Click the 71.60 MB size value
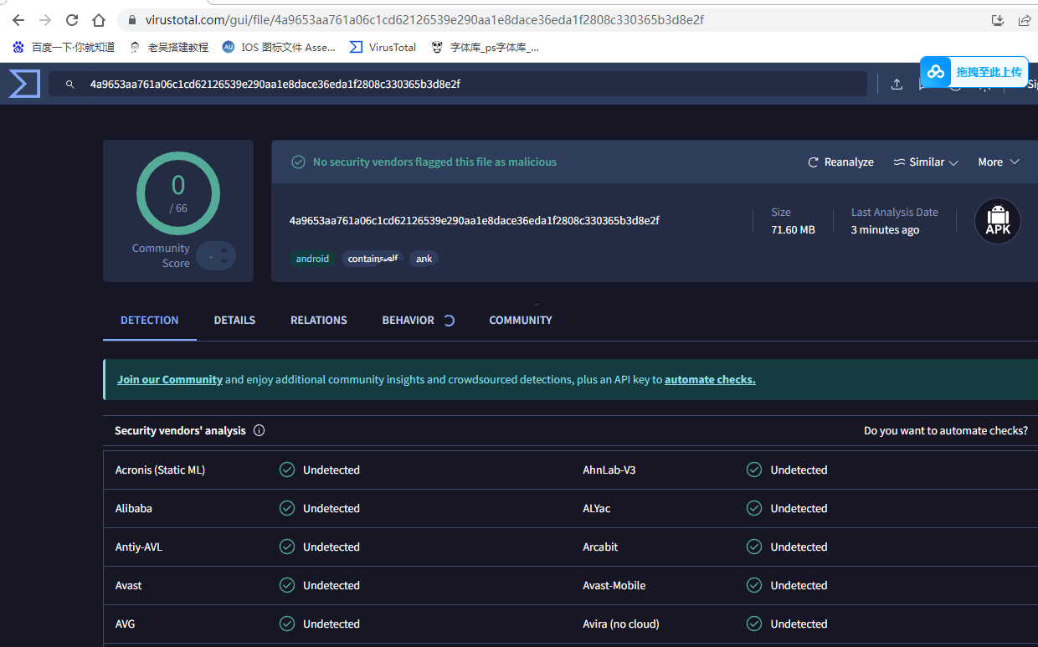The height and width of the screenshot is (647, 1038). 793,230
